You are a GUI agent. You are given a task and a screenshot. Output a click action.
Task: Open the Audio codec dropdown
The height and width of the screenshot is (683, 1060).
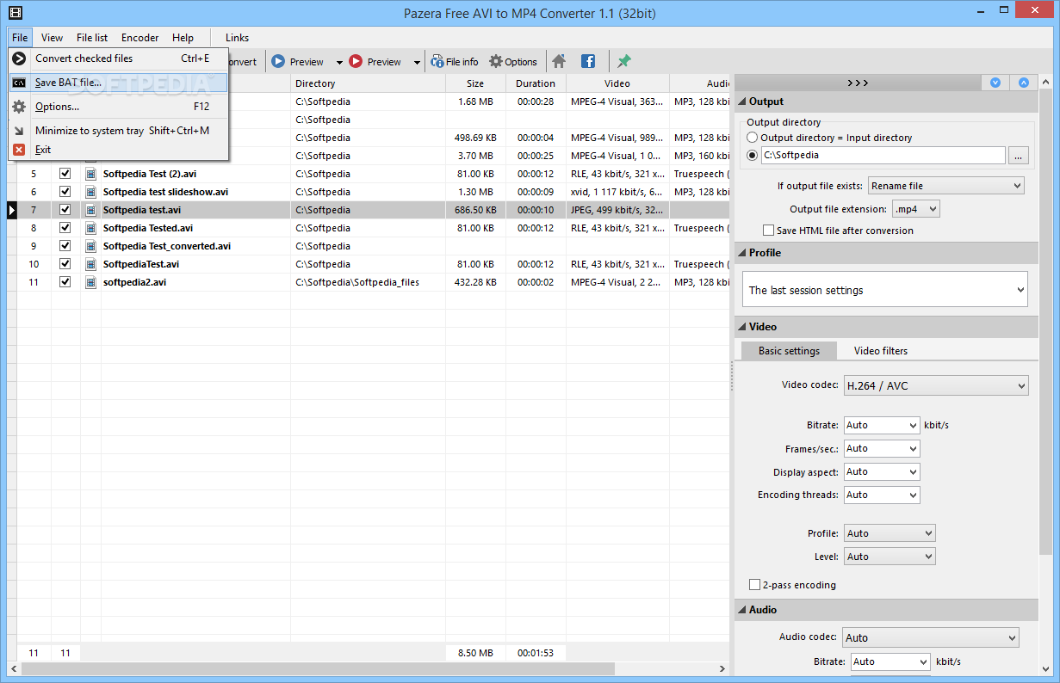(x=929, y=637)
